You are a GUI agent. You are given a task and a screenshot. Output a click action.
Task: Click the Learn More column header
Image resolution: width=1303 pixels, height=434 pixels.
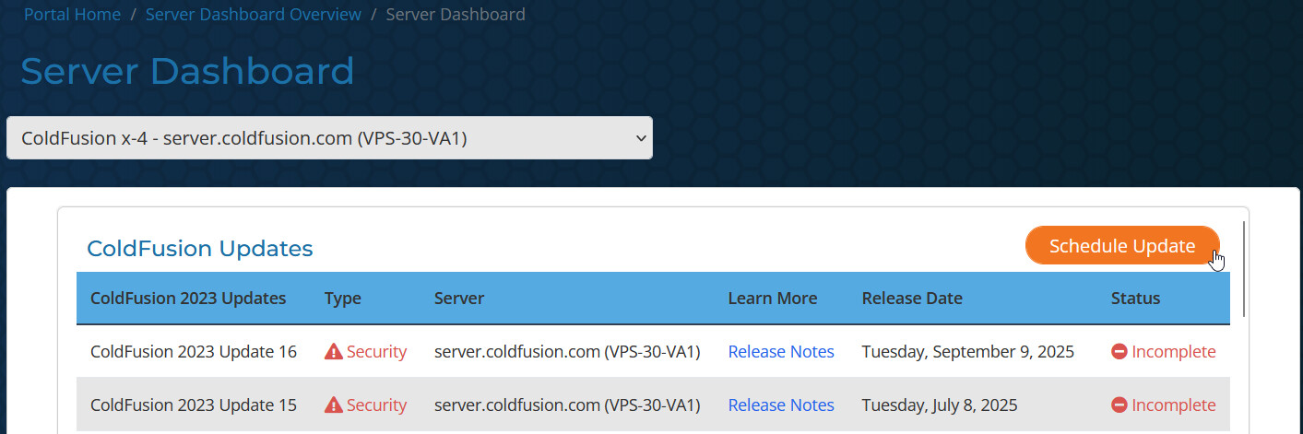772,299
